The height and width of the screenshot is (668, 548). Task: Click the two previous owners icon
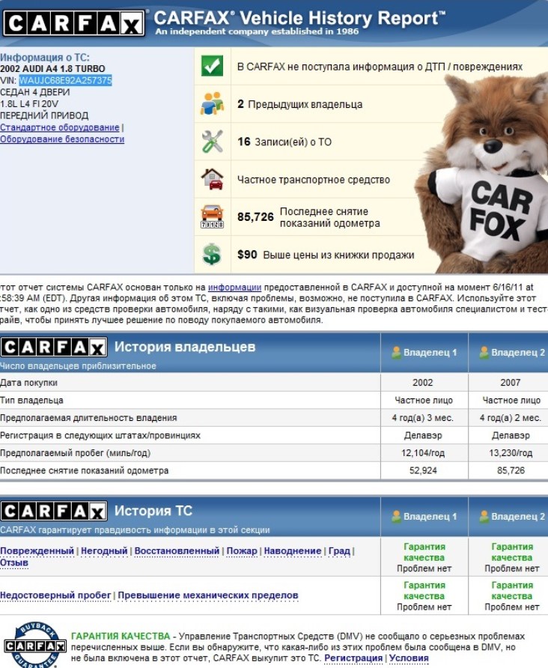coord(212,104)
